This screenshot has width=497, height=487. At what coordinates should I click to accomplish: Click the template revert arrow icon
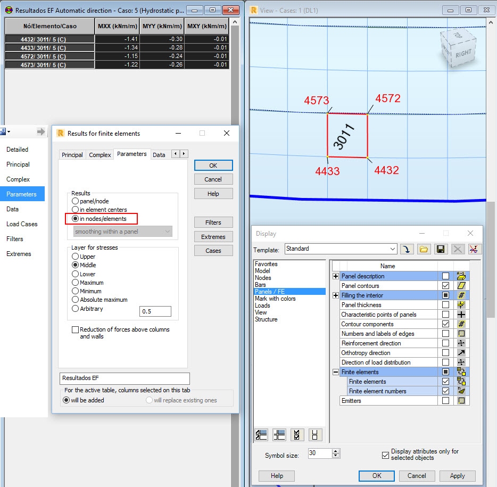coord(406,249)
